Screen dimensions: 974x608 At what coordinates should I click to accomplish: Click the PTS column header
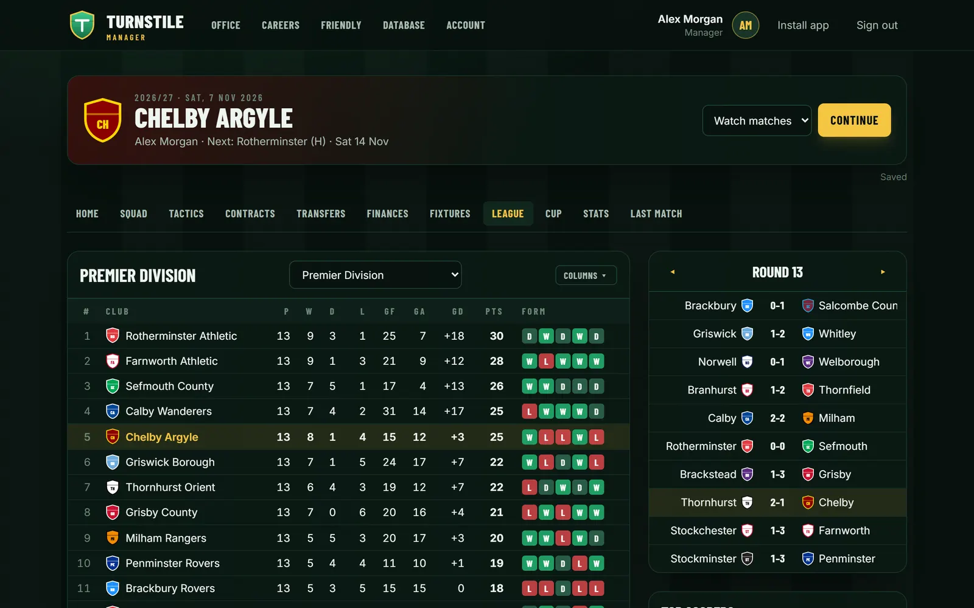(x=494, y=311)
